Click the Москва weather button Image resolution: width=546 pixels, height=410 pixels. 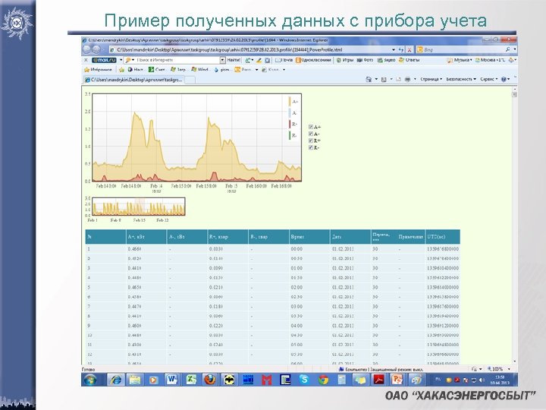tap(490, 60)
